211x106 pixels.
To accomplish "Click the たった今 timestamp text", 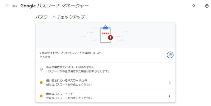I will (45, 57).
